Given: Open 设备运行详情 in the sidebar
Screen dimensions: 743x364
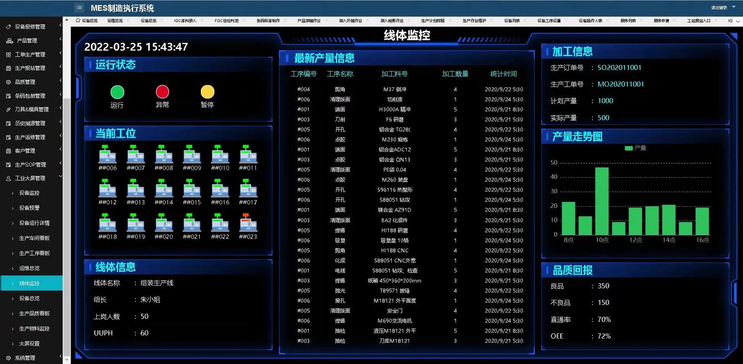Looking at the screenshot, I should pos(34,223).
